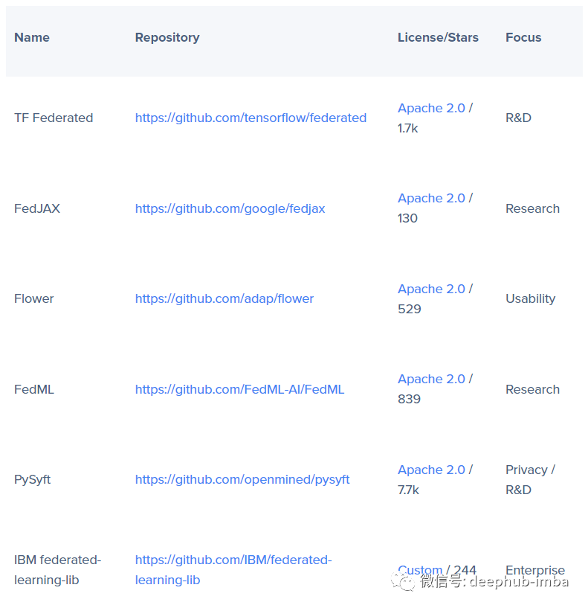Click the WeChat logo icon in watermark
The height and width of the screenshot is (608, 588).
[403, 582]
